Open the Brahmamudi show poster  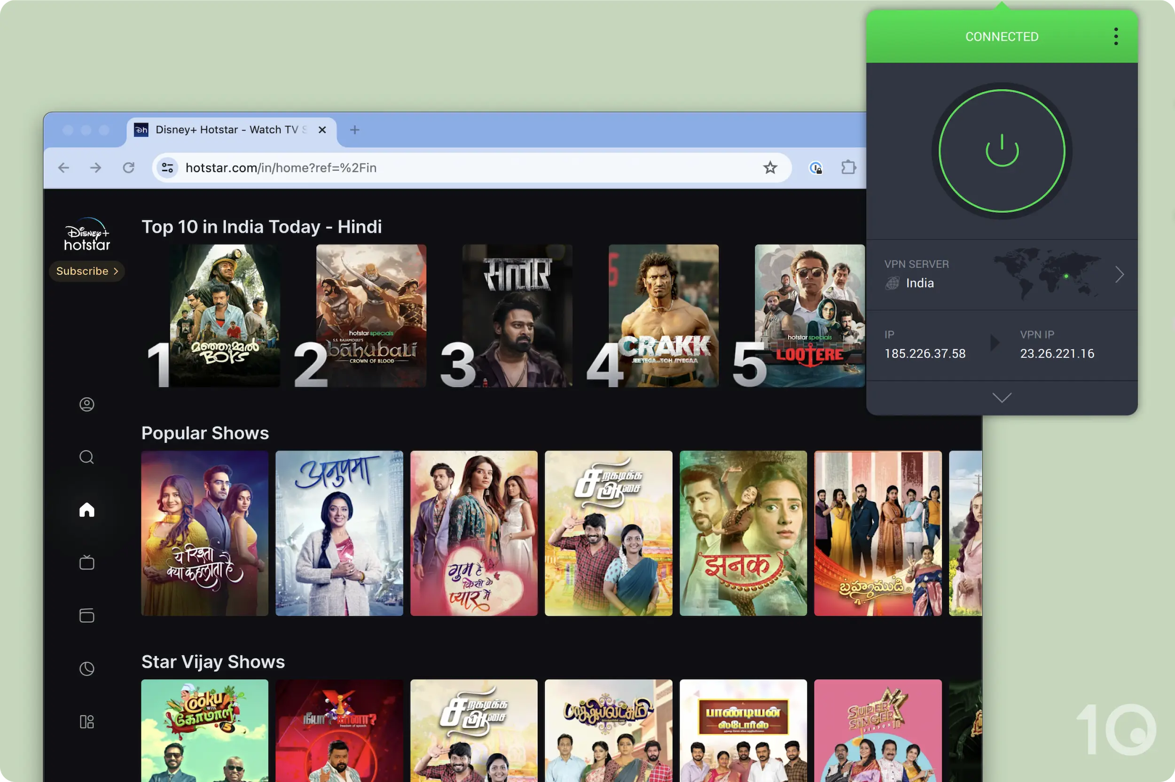click(878, 533)
